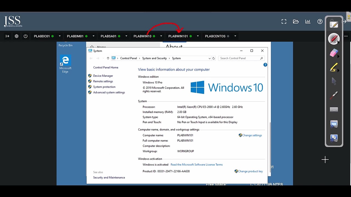Expand chevron after System and Security breadcrumb
Viewport: 351px width, 197px height.
pyautogui.click(x=169, y=58)
